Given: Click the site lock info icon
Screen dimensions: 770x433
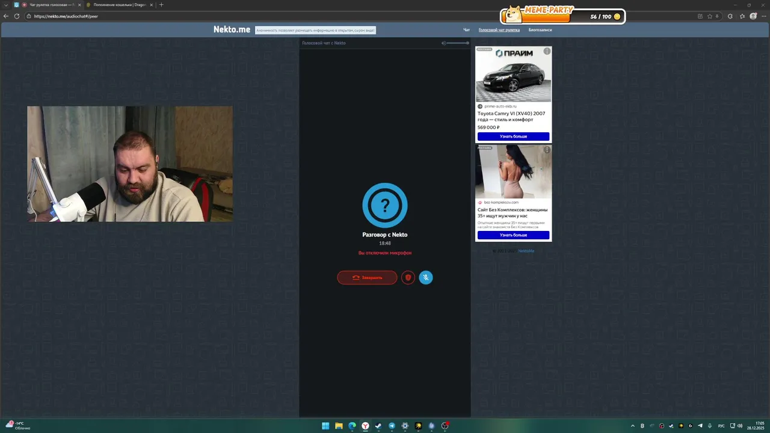Looking at the screenshot, I should pyautogui.click(x=29, y=16).
